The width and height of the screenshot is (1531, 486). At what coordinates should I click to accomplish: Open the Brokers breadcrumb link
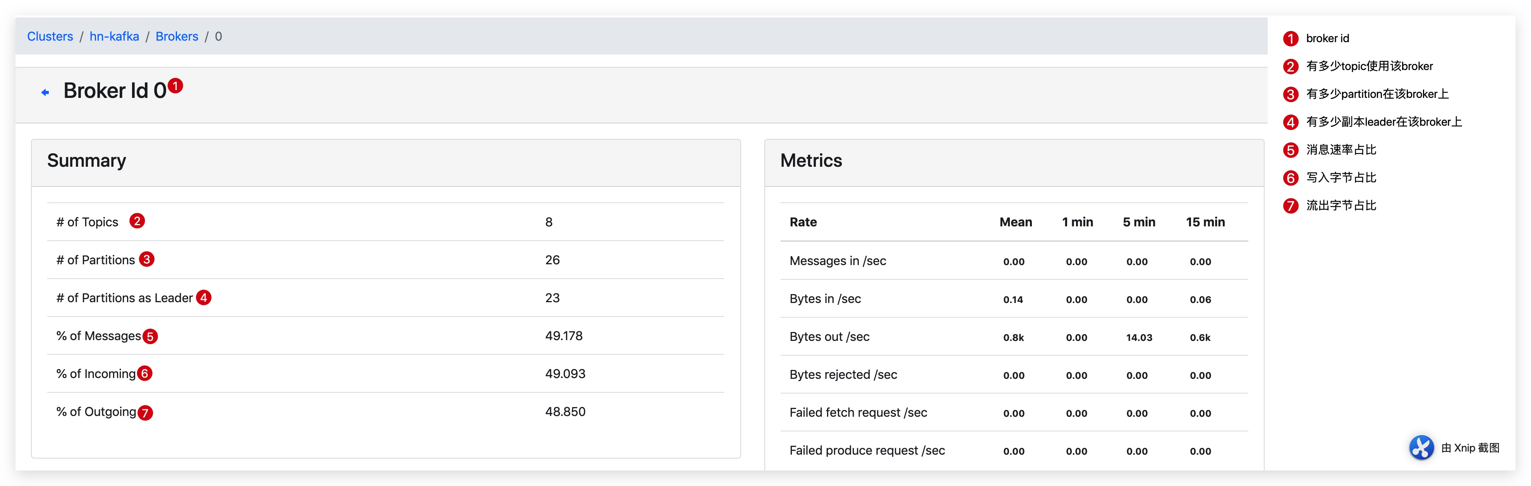[177, 36]
